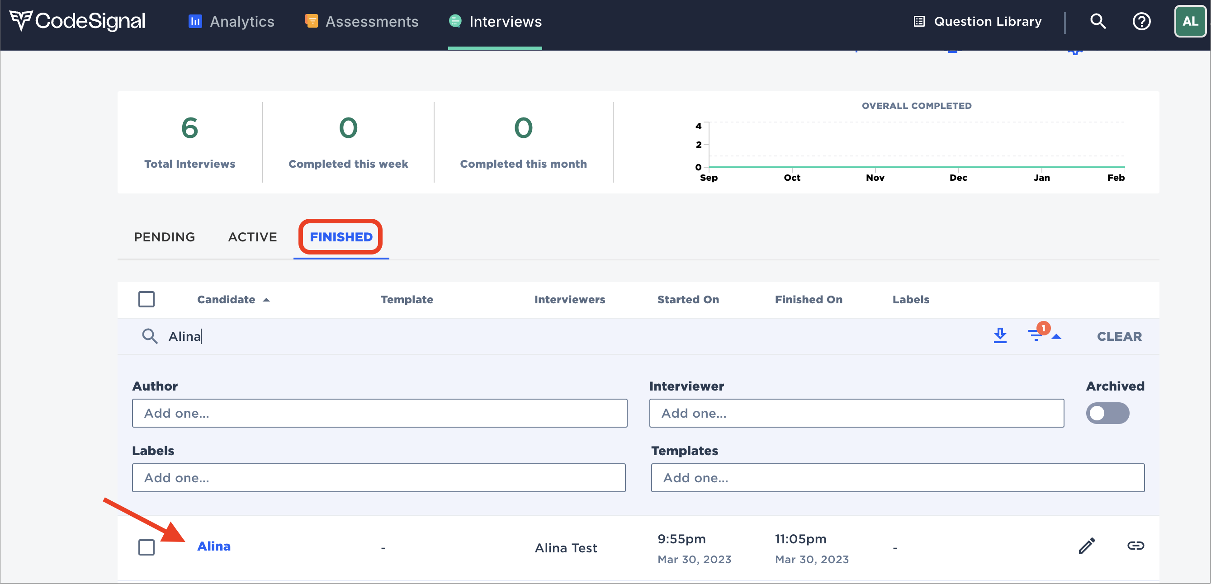Click the Finished On column header
1211x584 pixels.
[x=808, y=299]
